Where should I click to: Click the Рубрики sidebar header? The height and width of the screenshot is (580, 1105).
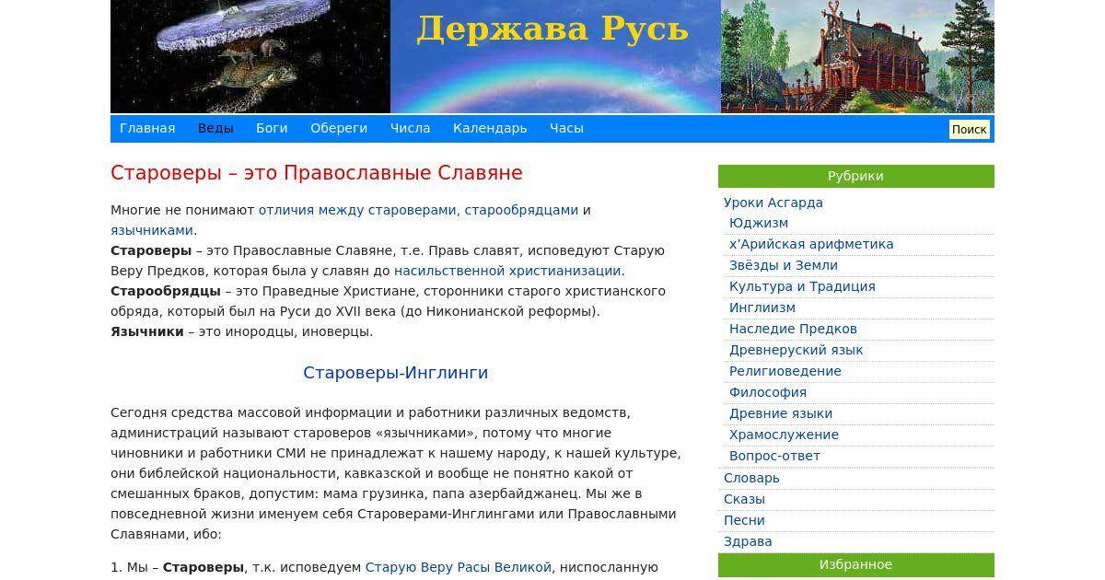click(x=856, y=176)
